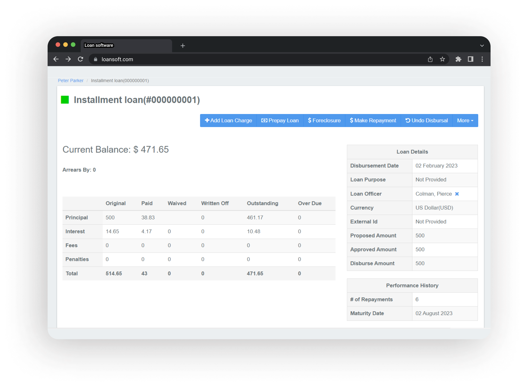This screenshot has height=386, width=526.
Task: Toggle the browser side panel icon
Action: pyautogui.click(x=470, y=59)
